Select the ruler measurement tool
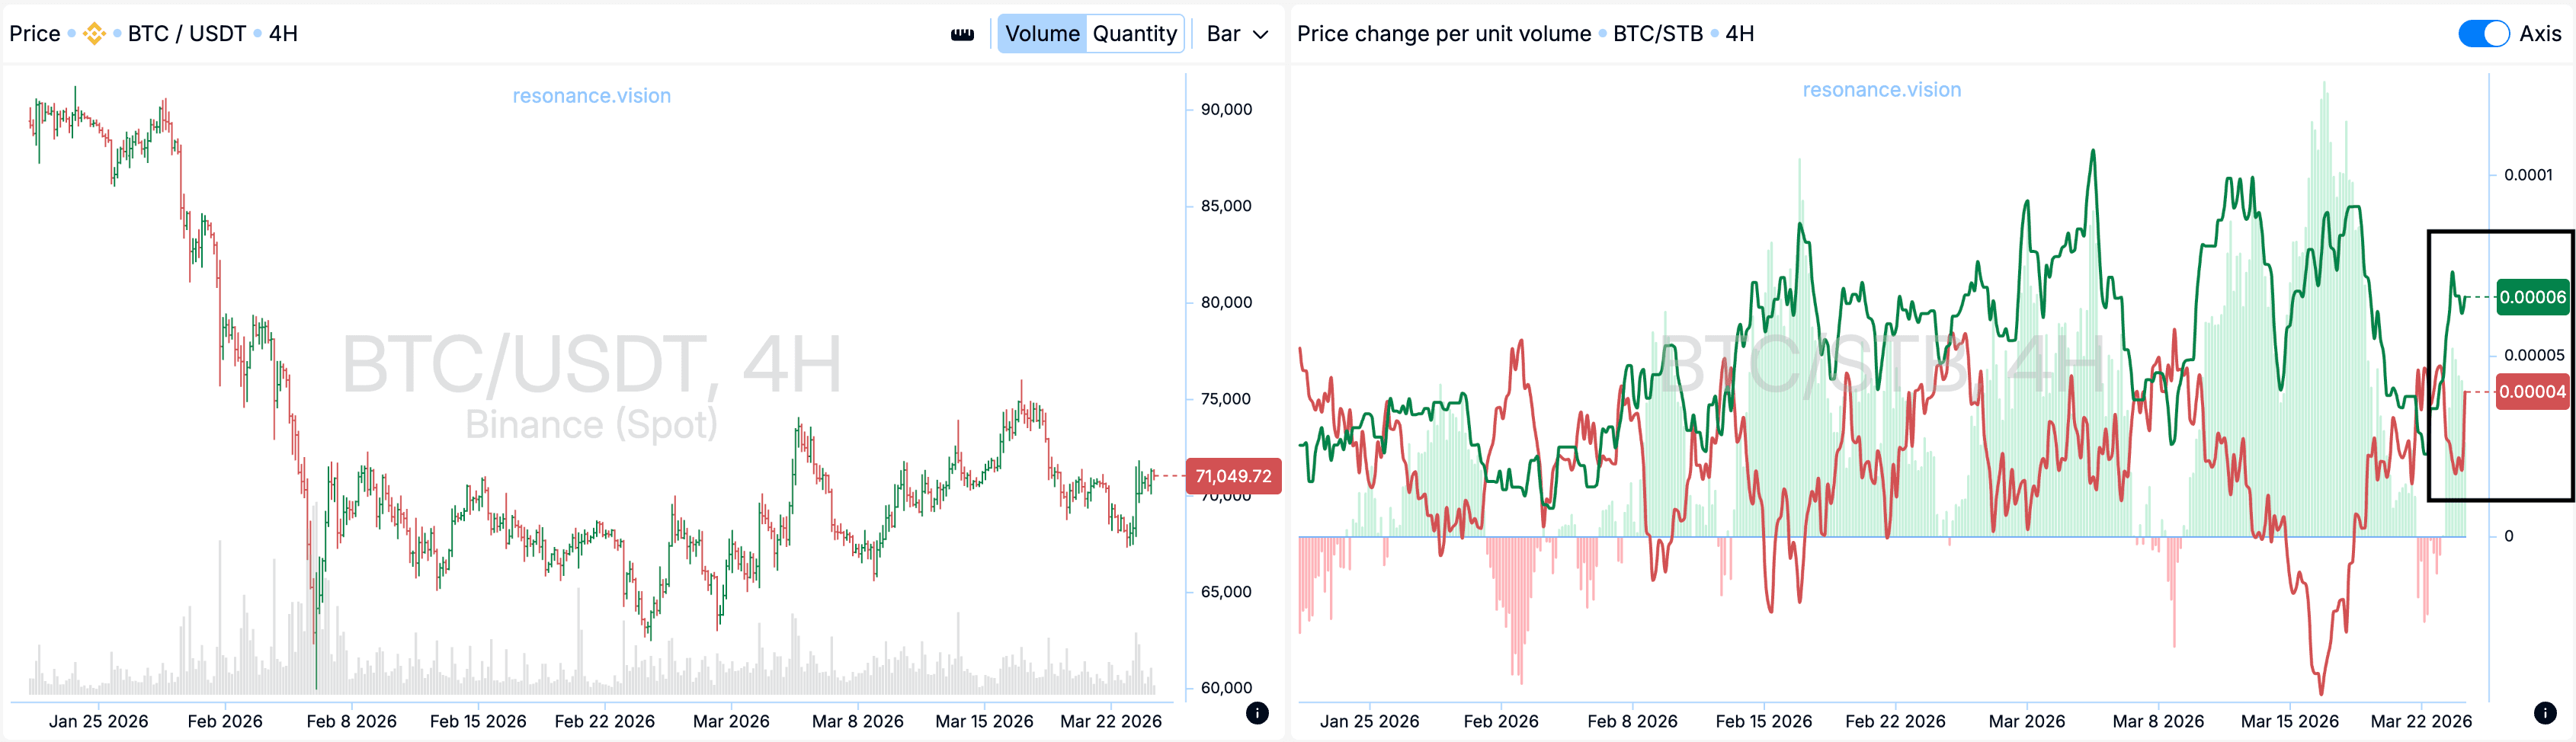The height and width of the screenshot is (742, 2576). (x=962, y=35)
